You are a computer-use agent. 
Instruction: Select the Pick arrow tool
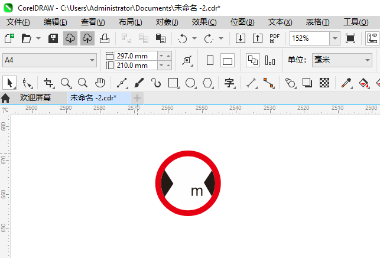(9, 83)
